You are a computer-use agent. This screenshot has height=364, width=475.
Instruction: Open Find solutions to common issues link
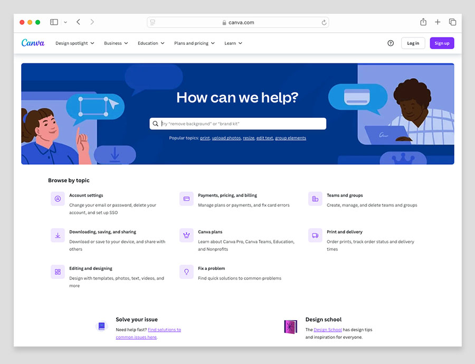[x=148, y=333]
